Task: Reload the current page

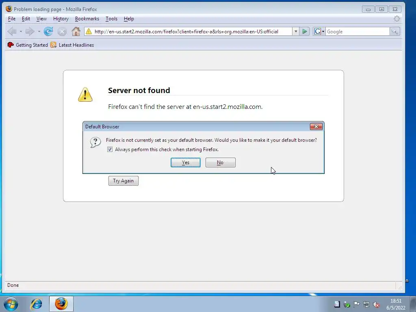Action: coord(48,32)
